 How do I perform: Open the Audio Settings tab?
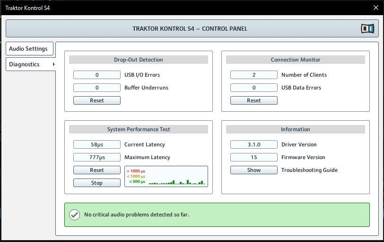(x=29, y=49)
